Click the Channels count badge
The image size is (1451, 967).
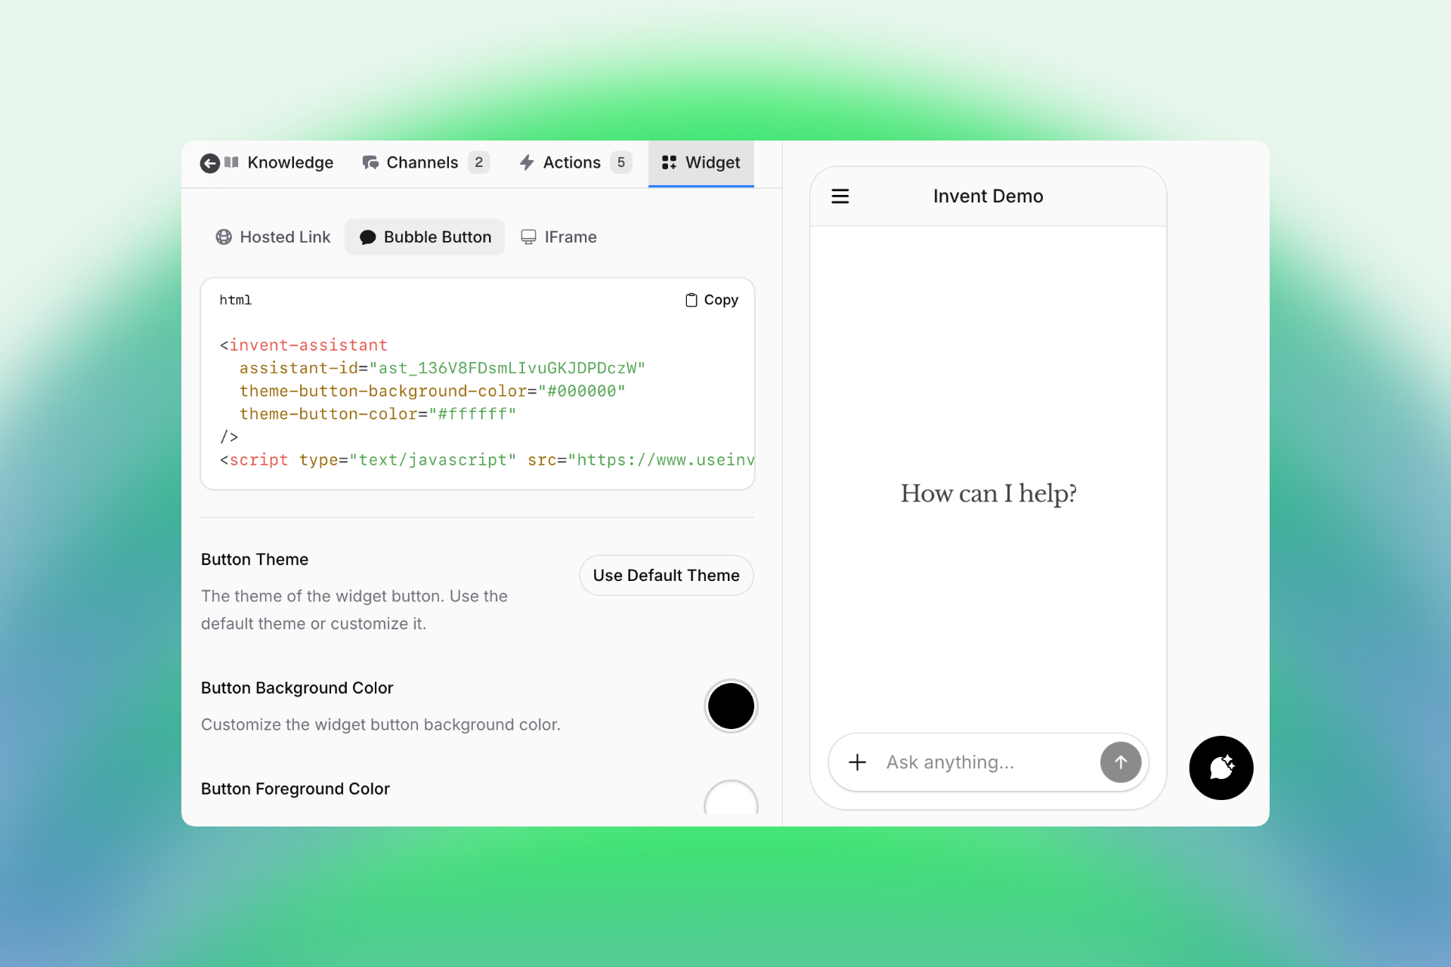pos(478,163)
